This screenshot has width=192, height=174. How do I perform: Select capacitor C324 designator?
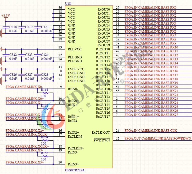[45, 55]
